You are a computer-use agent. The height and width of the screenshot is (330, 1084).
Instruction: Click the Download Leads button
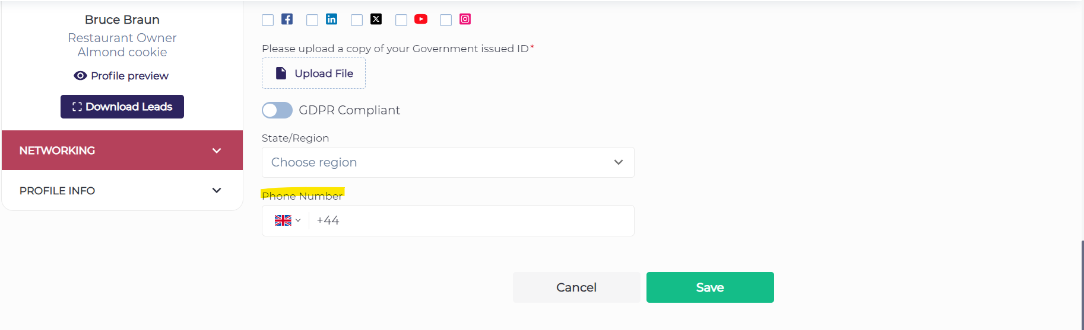click(122, 107)
